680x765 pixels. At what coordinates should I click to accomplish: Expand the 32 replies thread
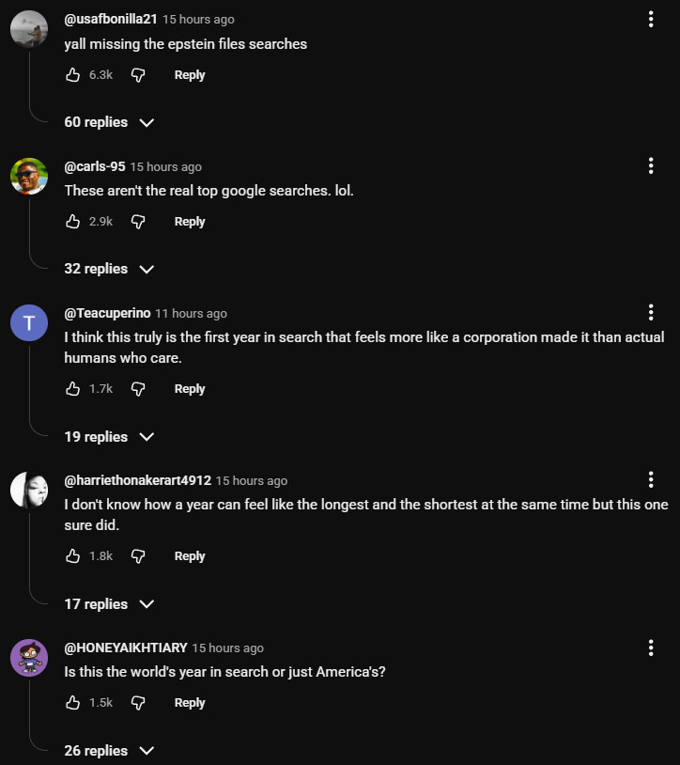(108, 269)
